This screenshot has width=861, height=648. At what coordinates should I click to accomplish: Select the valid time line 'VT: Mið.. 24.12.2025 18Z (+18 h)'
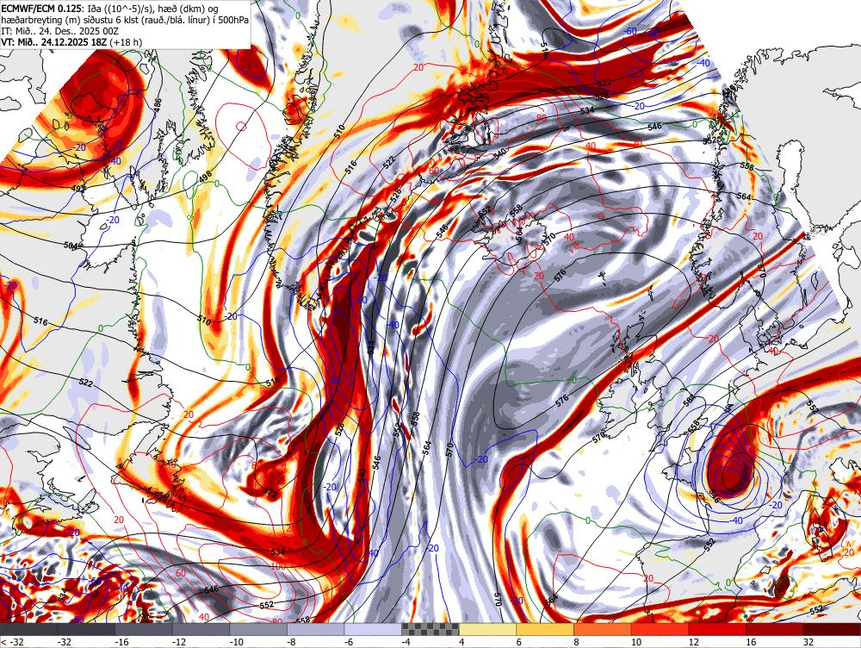tap(72, 41)
